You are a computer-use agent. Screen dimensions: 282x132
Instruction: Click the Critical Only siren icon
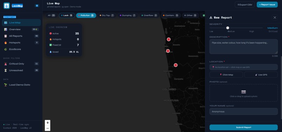6,64
